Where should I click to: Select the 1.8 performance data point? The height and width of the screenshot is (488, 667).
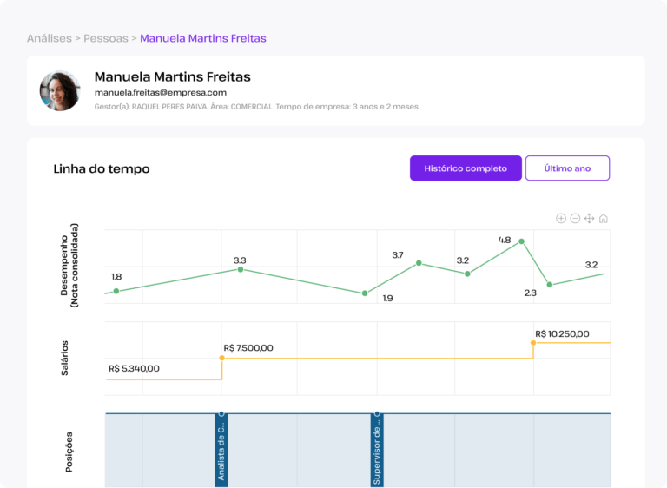(116, 291)
